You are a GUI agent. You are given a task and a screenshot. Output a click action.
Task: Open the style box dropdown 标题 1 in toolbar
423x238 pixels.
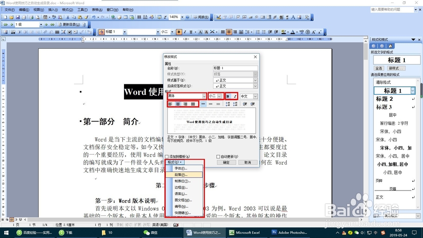124,32
